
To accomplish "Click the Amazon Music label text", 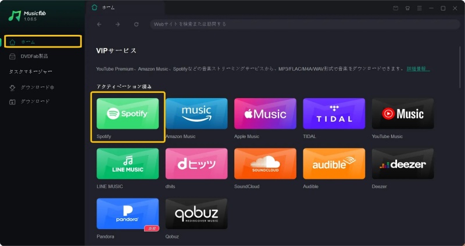I will [181, 136].
